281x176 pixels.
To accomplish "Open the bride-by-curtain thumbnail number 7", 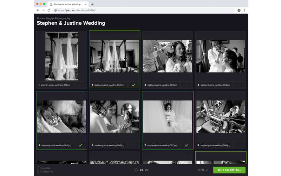I will click(168, 116).
